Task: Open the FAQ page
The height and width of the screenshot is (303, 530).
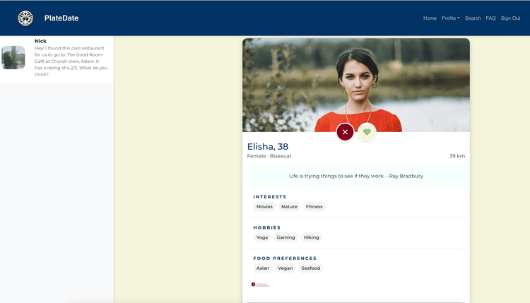Action: 490,18
